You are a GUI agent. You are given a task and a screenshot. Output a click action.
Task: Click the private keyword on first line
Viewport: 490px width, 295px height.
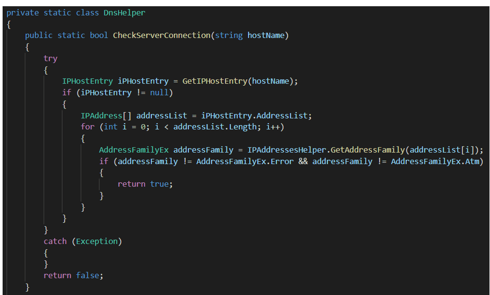22,13
